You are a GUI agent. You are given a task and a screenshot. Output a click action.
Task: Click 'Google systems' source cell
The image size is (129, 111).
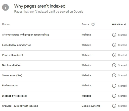coord(91,106)
